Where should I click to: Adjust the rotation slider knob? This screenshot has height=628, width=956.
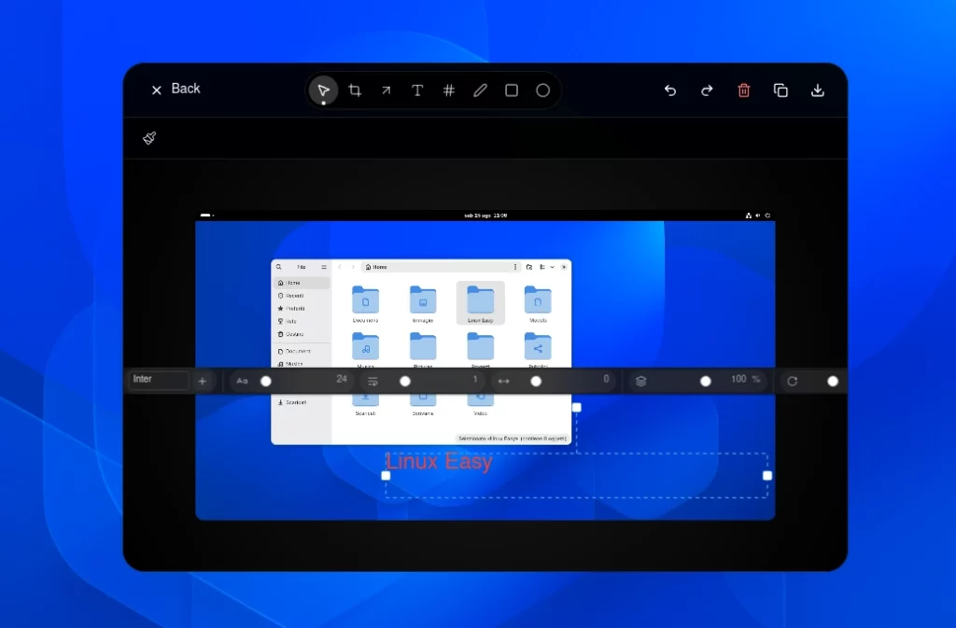(833, 382)
